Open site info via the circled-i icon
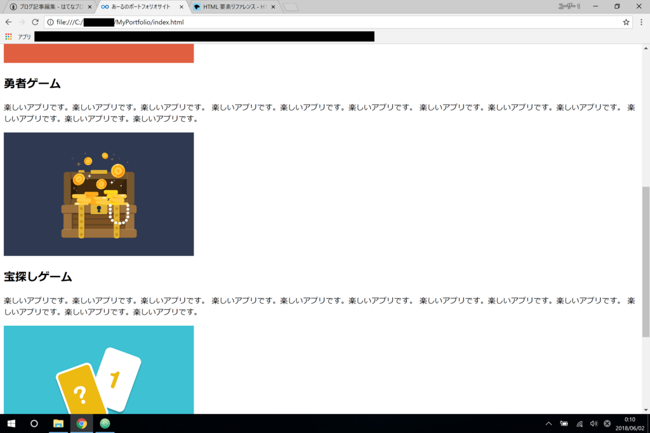Viewport: 650px width, 433px height. point(49,22)
